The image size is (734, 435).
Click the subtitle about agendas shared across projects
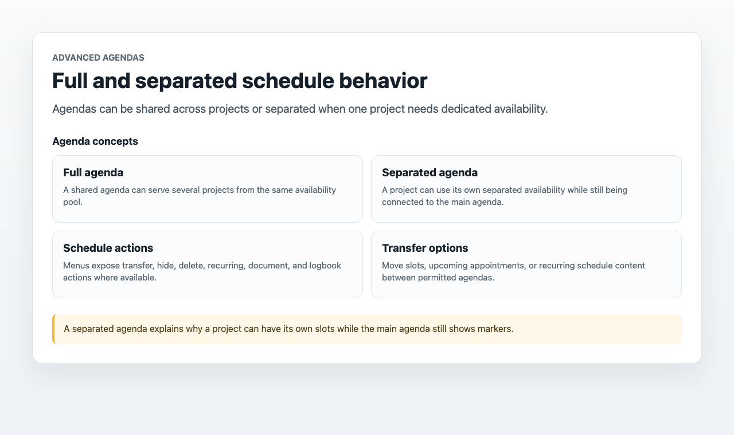click(x=300, y=109)
